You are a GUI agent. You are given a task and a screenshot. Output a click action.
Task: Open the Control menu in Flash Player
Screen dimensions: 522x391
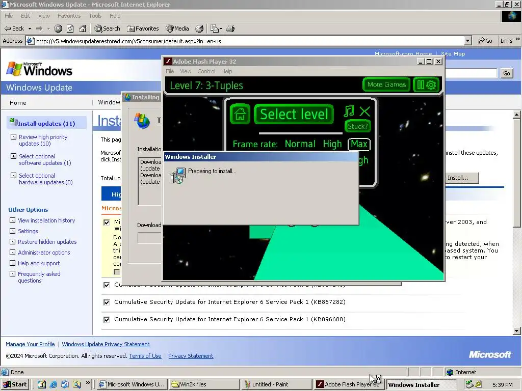[206, 71]
